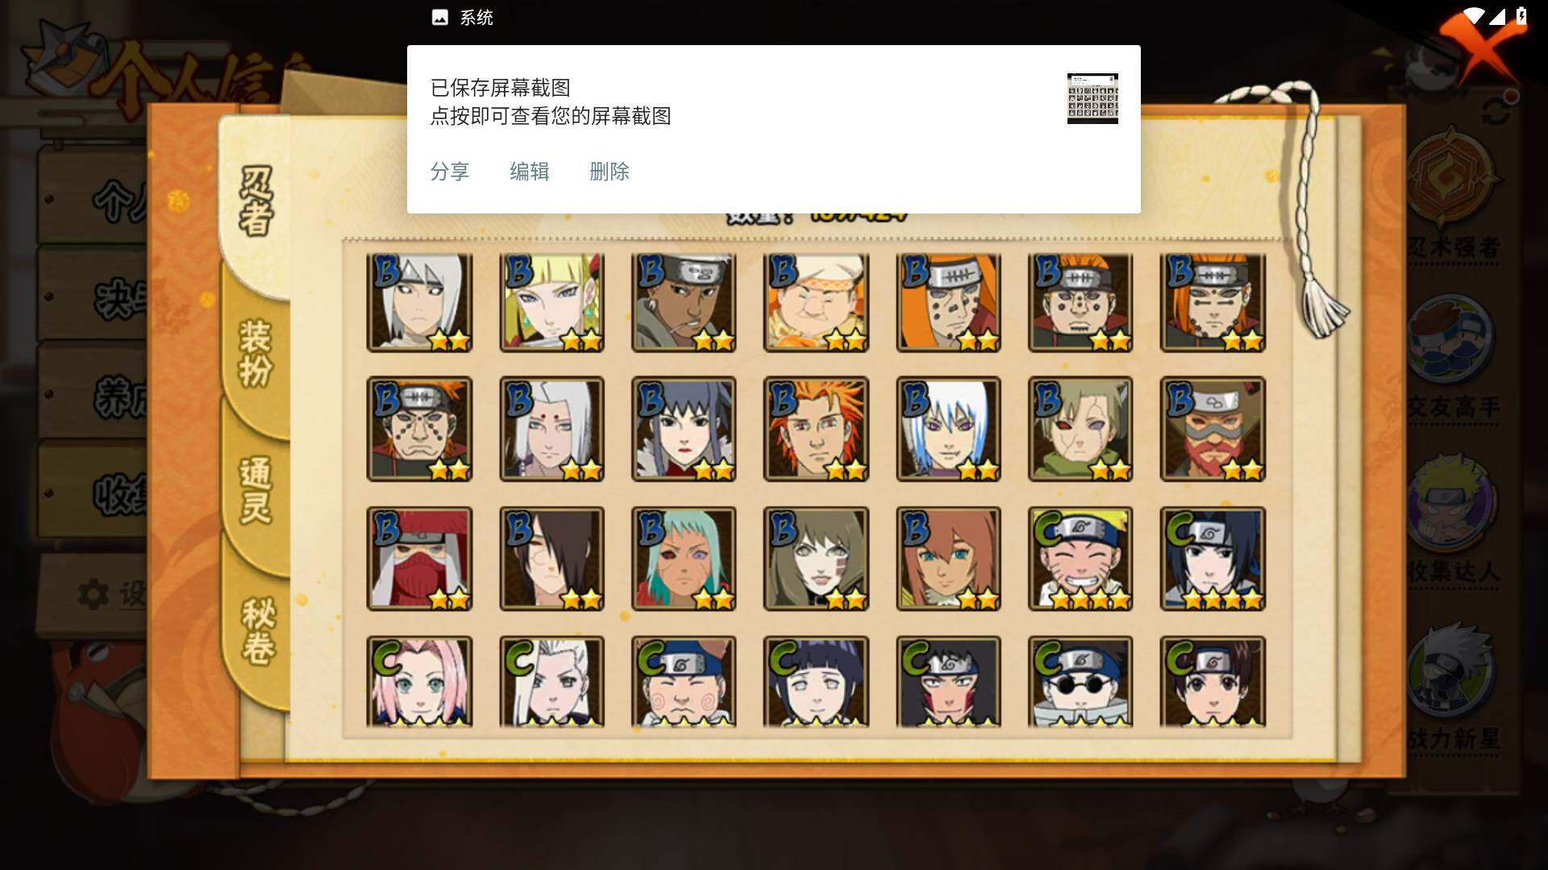Choose the sunglasses-wearing Shino ninja portrait
This screenshot has height=870, width=1548.
tap(1080, 681)
